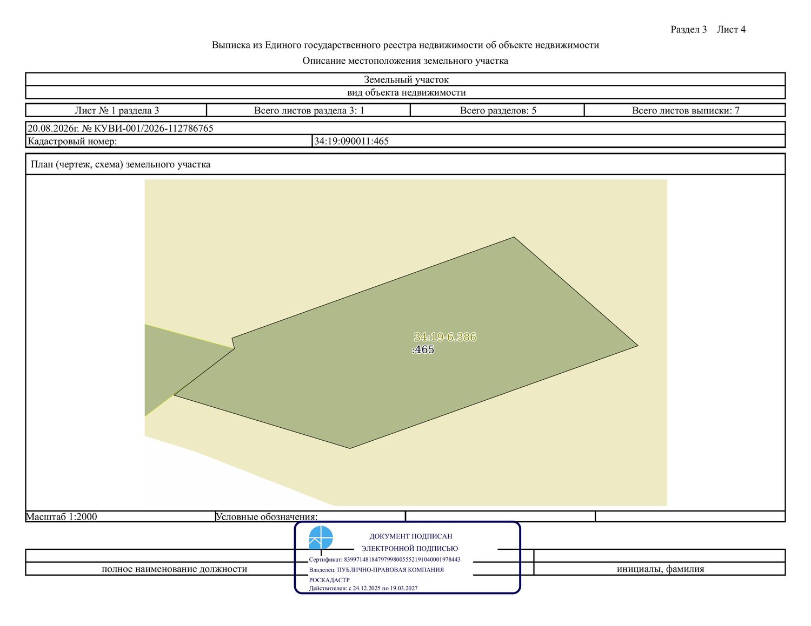The width and height of the screenshot is (811, 626).
Task: Click parcel label ':465' on map
Action: [x=423, y=349]
